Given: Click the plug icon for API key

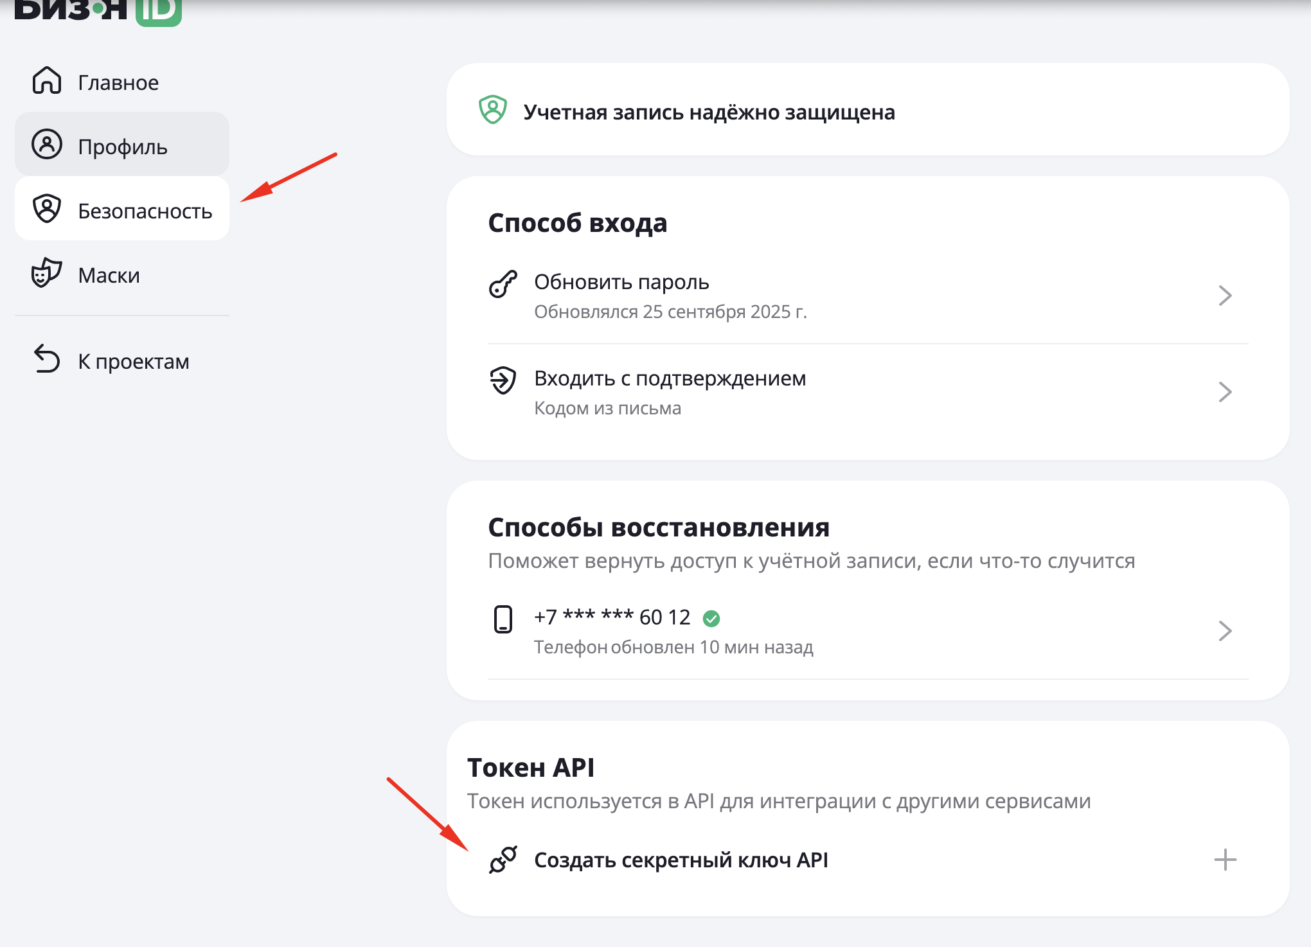Looking at the screenshot, I should (503, 860).
